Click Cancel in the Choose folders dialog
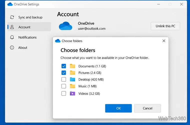This screenshot has height=125, width=190. [147, 108]
